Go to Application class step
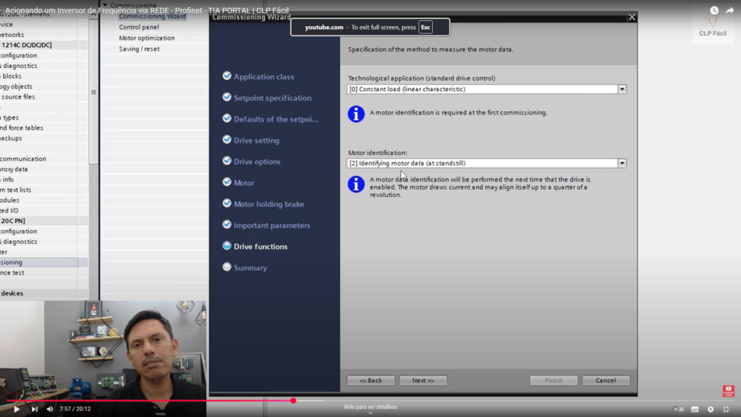This screenshot has width=741, height=417. (263, 77)
